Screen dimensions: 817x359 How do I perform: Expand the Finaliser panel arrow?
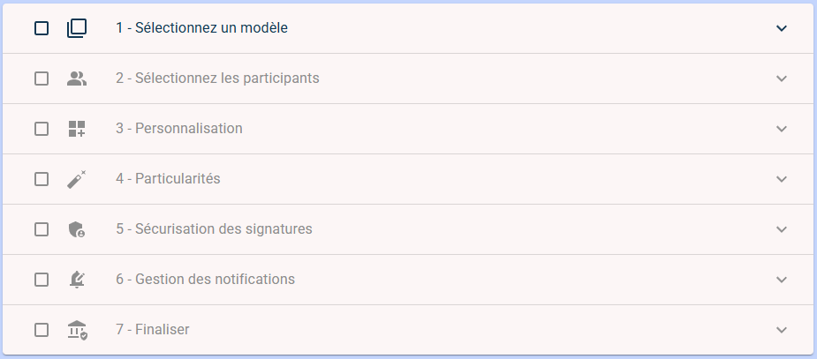(x=781, y=330)
